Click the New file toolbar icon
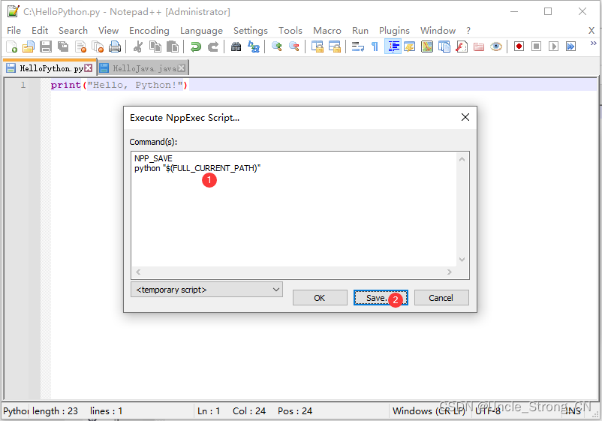602x421 pixels. [x=11, y=47]
